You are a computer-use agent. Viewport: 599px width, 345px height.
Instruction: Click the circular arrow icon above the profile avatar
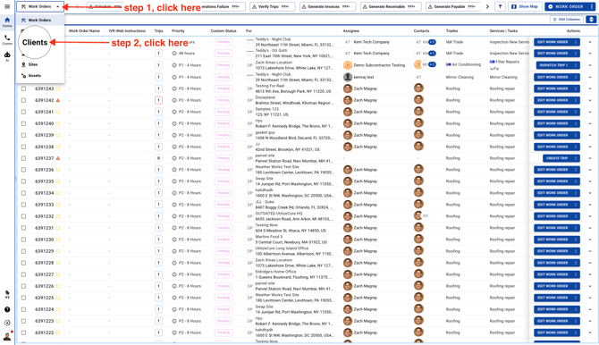(x=7, y=323)
